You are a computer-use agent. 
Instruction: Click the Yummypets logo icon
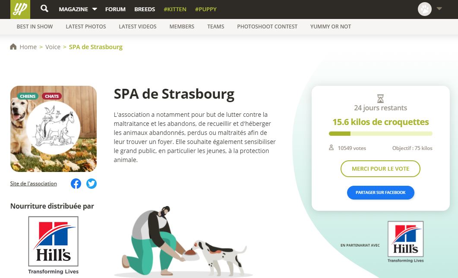click(x=20, y=9)
